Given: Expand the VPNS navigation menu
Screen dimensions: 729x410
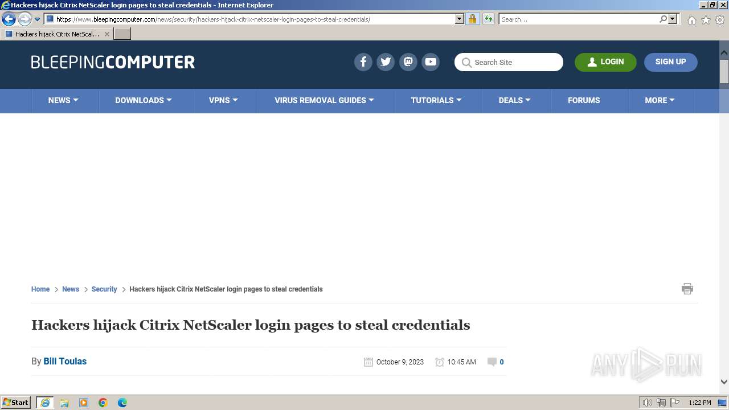Looking at the screenshot, I should tap(223, 100).
